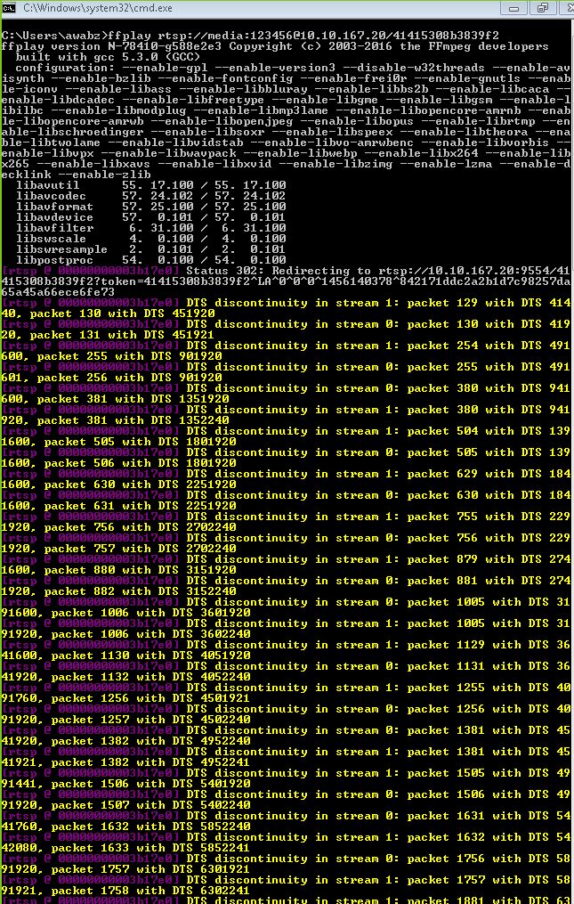The width and height of the screenshot is (574, 904).
Task: Click DTS discontinuity stream 1 packet 755 line
Action: (286, 516)
